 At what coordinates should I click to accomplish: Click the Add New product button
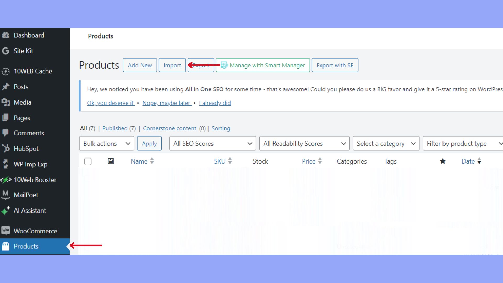(x=140, y=65)
